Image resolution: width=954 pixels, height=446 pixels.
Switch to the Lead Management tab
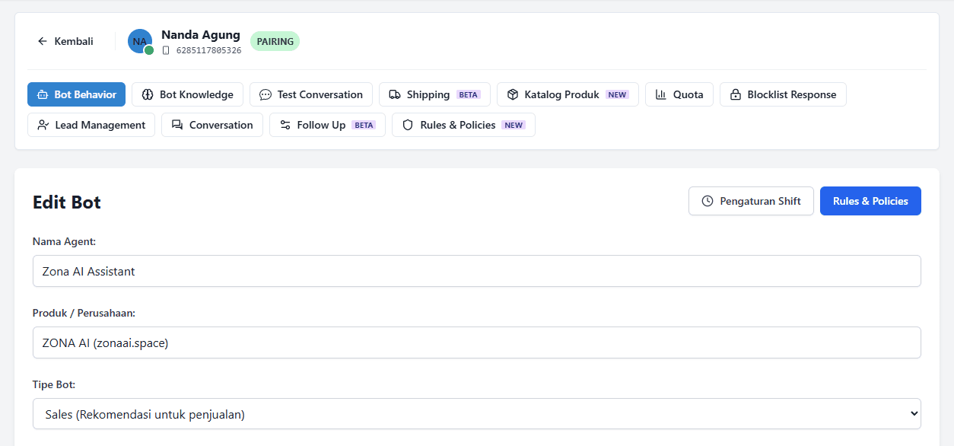pyautogui.click(x=91, y=124)
